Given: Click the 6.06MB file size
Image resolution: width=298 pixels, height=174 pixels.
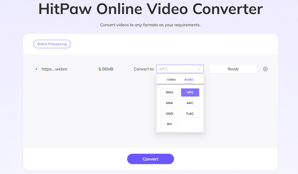Looking at the screenshot, I should point(106,69).
